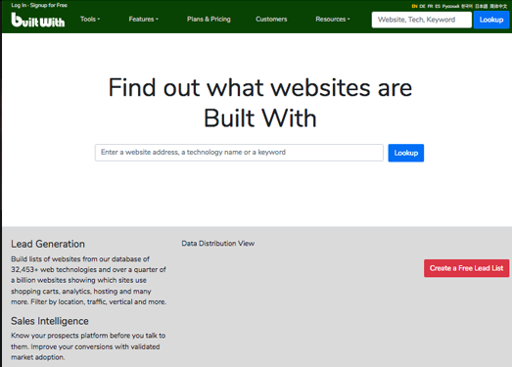The image size is (512, 367).
Task: Click the 'Find out what websites are' headline
Action: point(260,88)
